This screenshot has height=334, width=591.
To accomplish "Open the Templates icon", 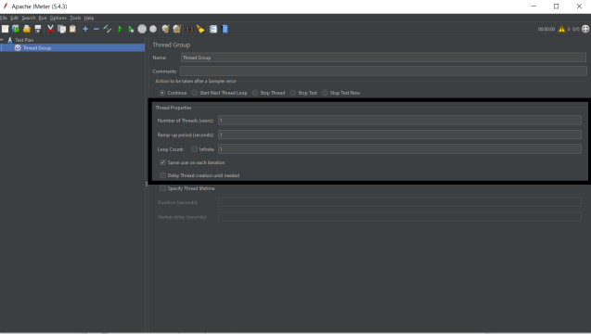I will (x=16, y=29).
